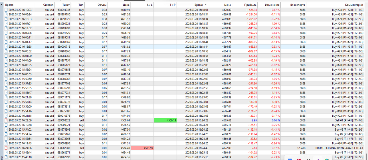The width and height of the screenshot is (368, 160).
Task: Click the order icon on ticket 638974908 row
Action: [x=6, y=129]
